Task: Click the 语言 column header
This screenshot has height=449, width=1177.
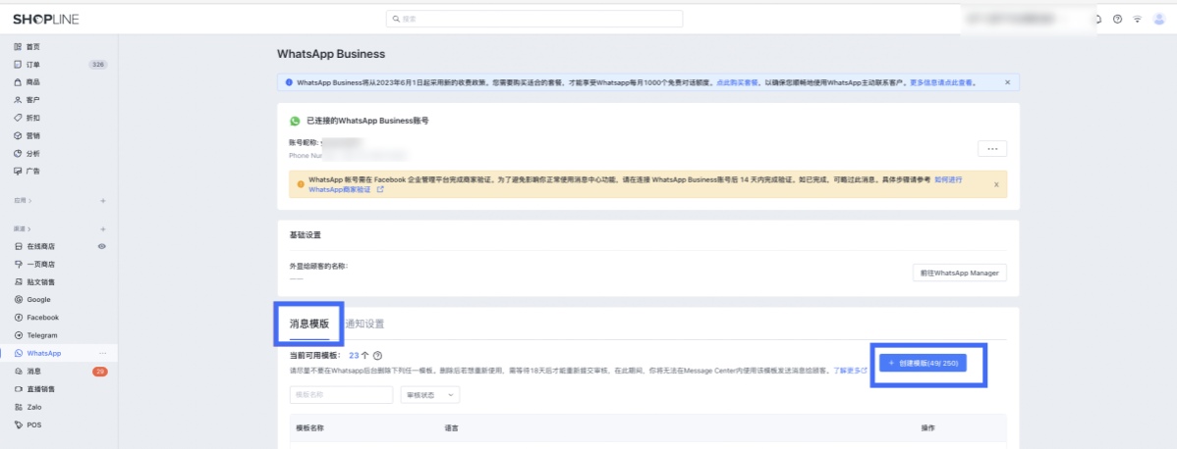Action: pyautogui.click(x=452, y=428)
